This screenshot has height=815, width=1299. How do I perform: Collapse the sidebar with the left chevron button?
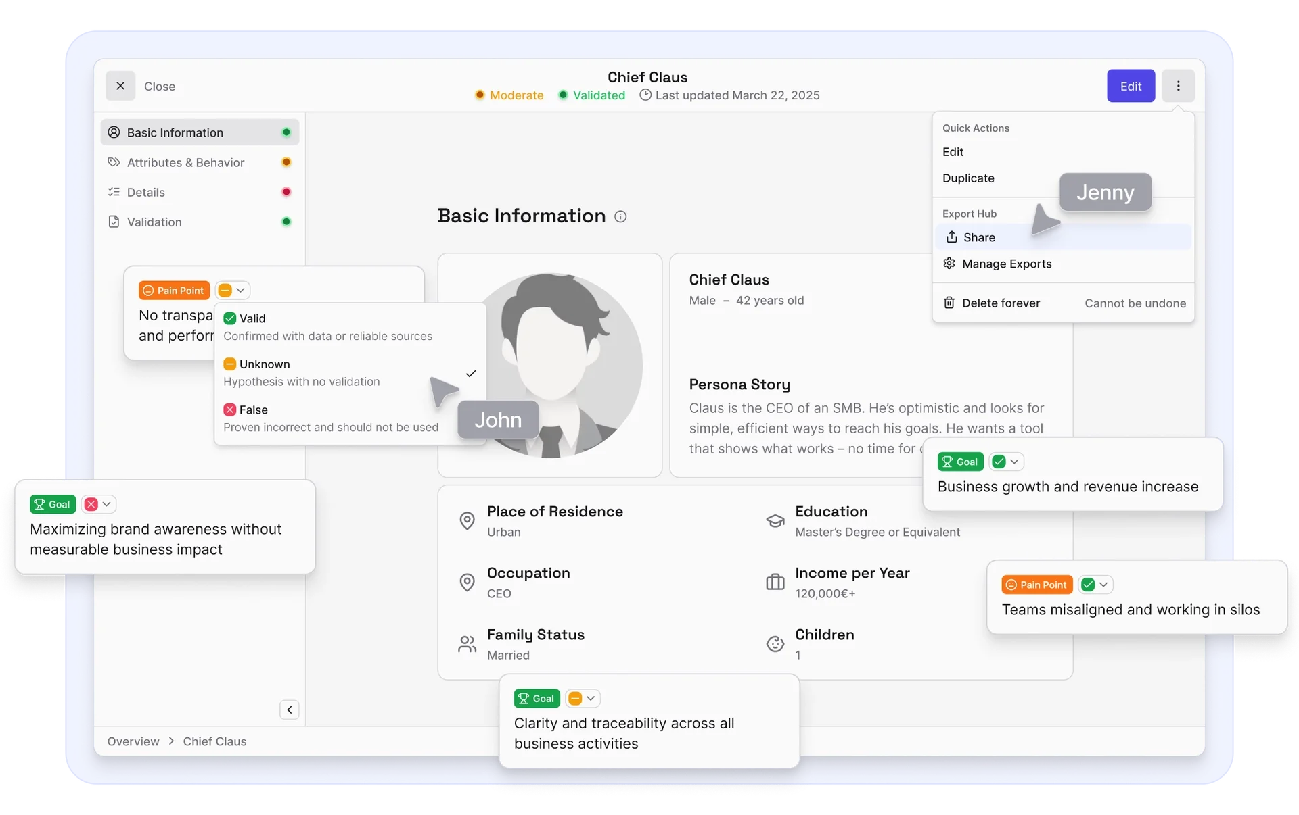pyautogui.click(x=289, y=710)
